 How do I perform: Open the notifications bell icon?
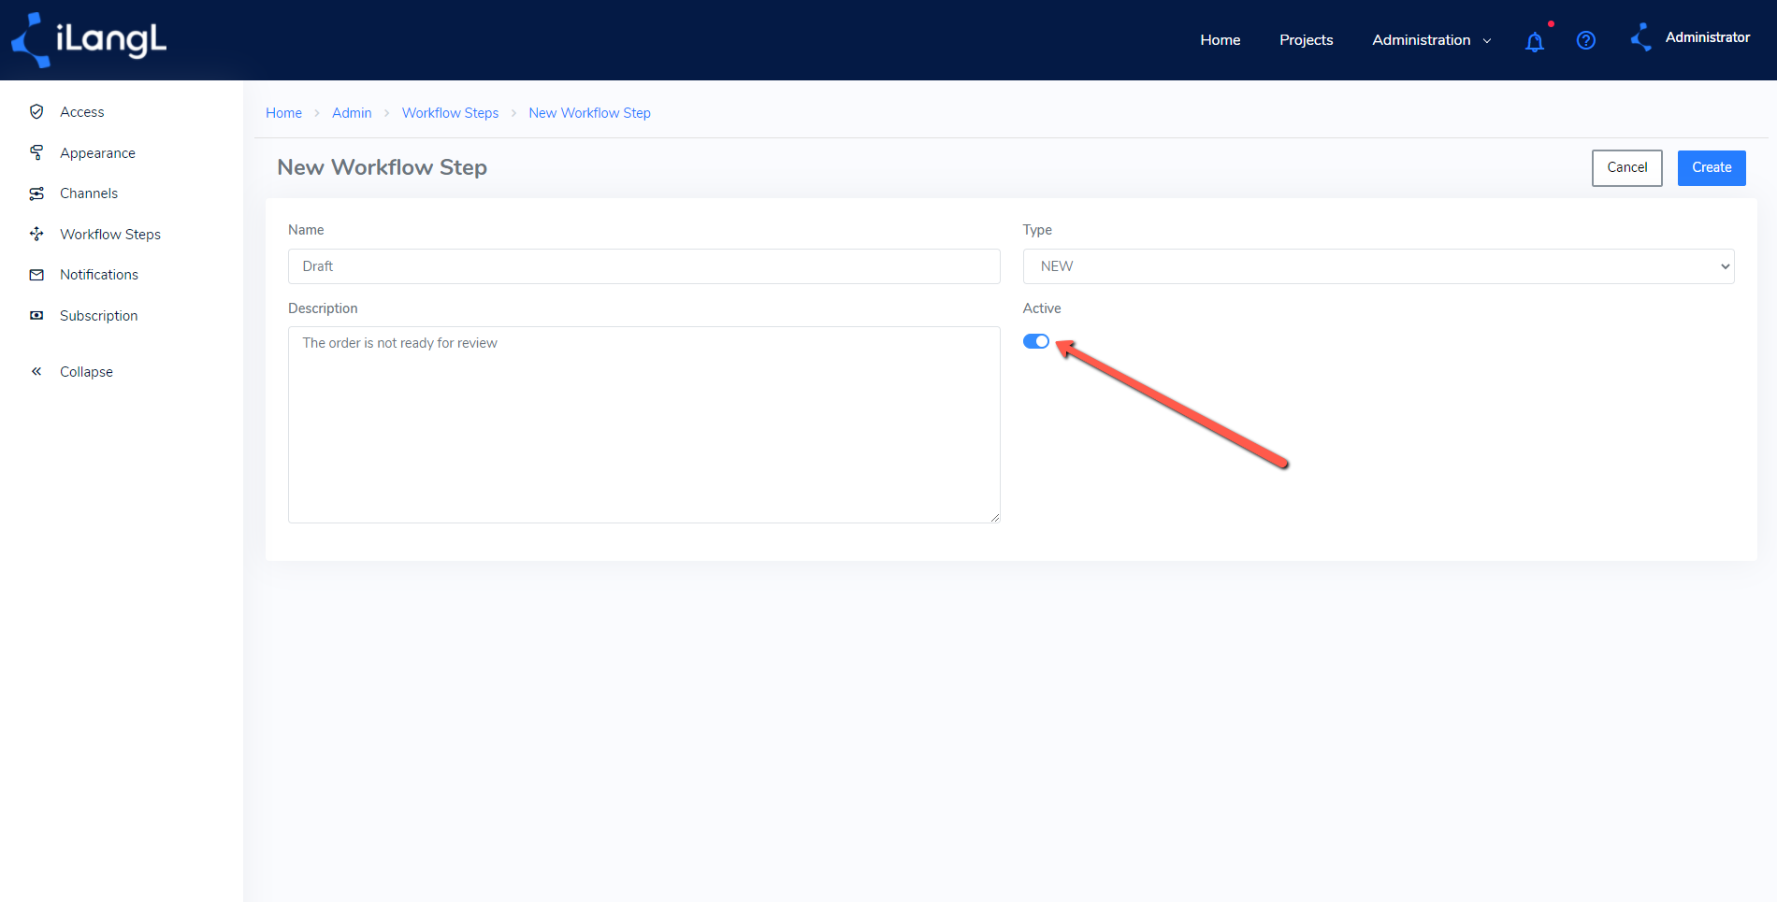pos(1534,41)
